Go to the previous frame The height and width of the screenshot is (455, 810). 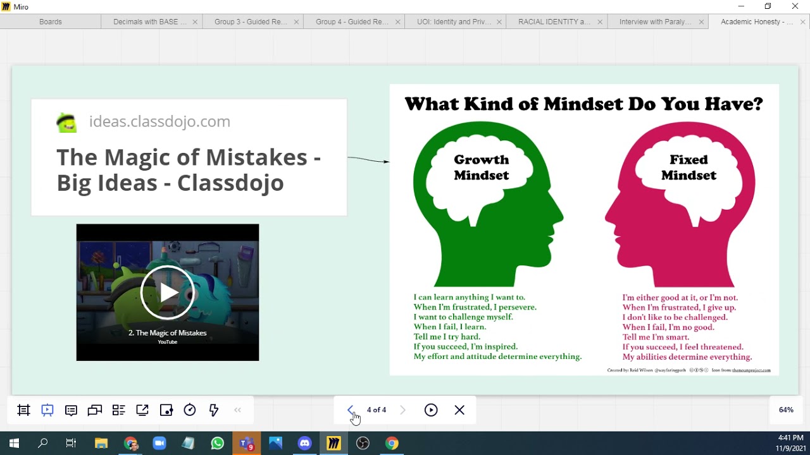tap(351, 410)
